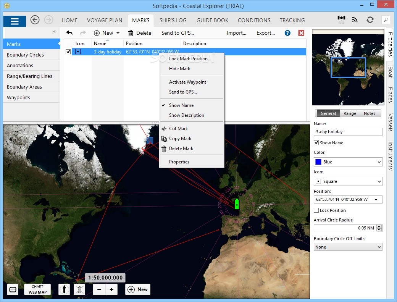
Task: Enable Lock Position checkbox
Action: click(316, 210)
